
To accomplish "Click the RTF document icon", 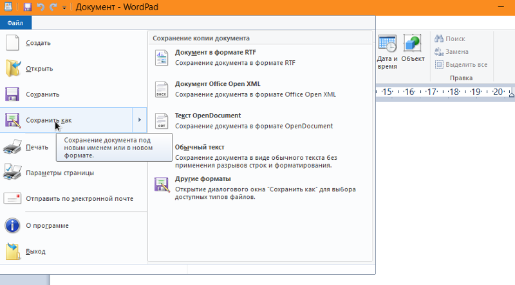I will [x=162, y=58].
